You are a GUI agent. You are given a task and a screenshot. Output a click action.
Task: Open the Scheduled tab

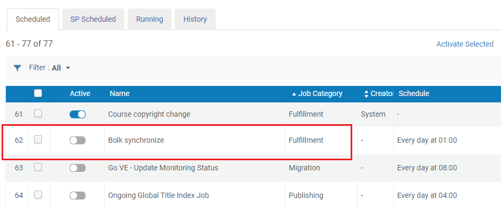(33, 19)
